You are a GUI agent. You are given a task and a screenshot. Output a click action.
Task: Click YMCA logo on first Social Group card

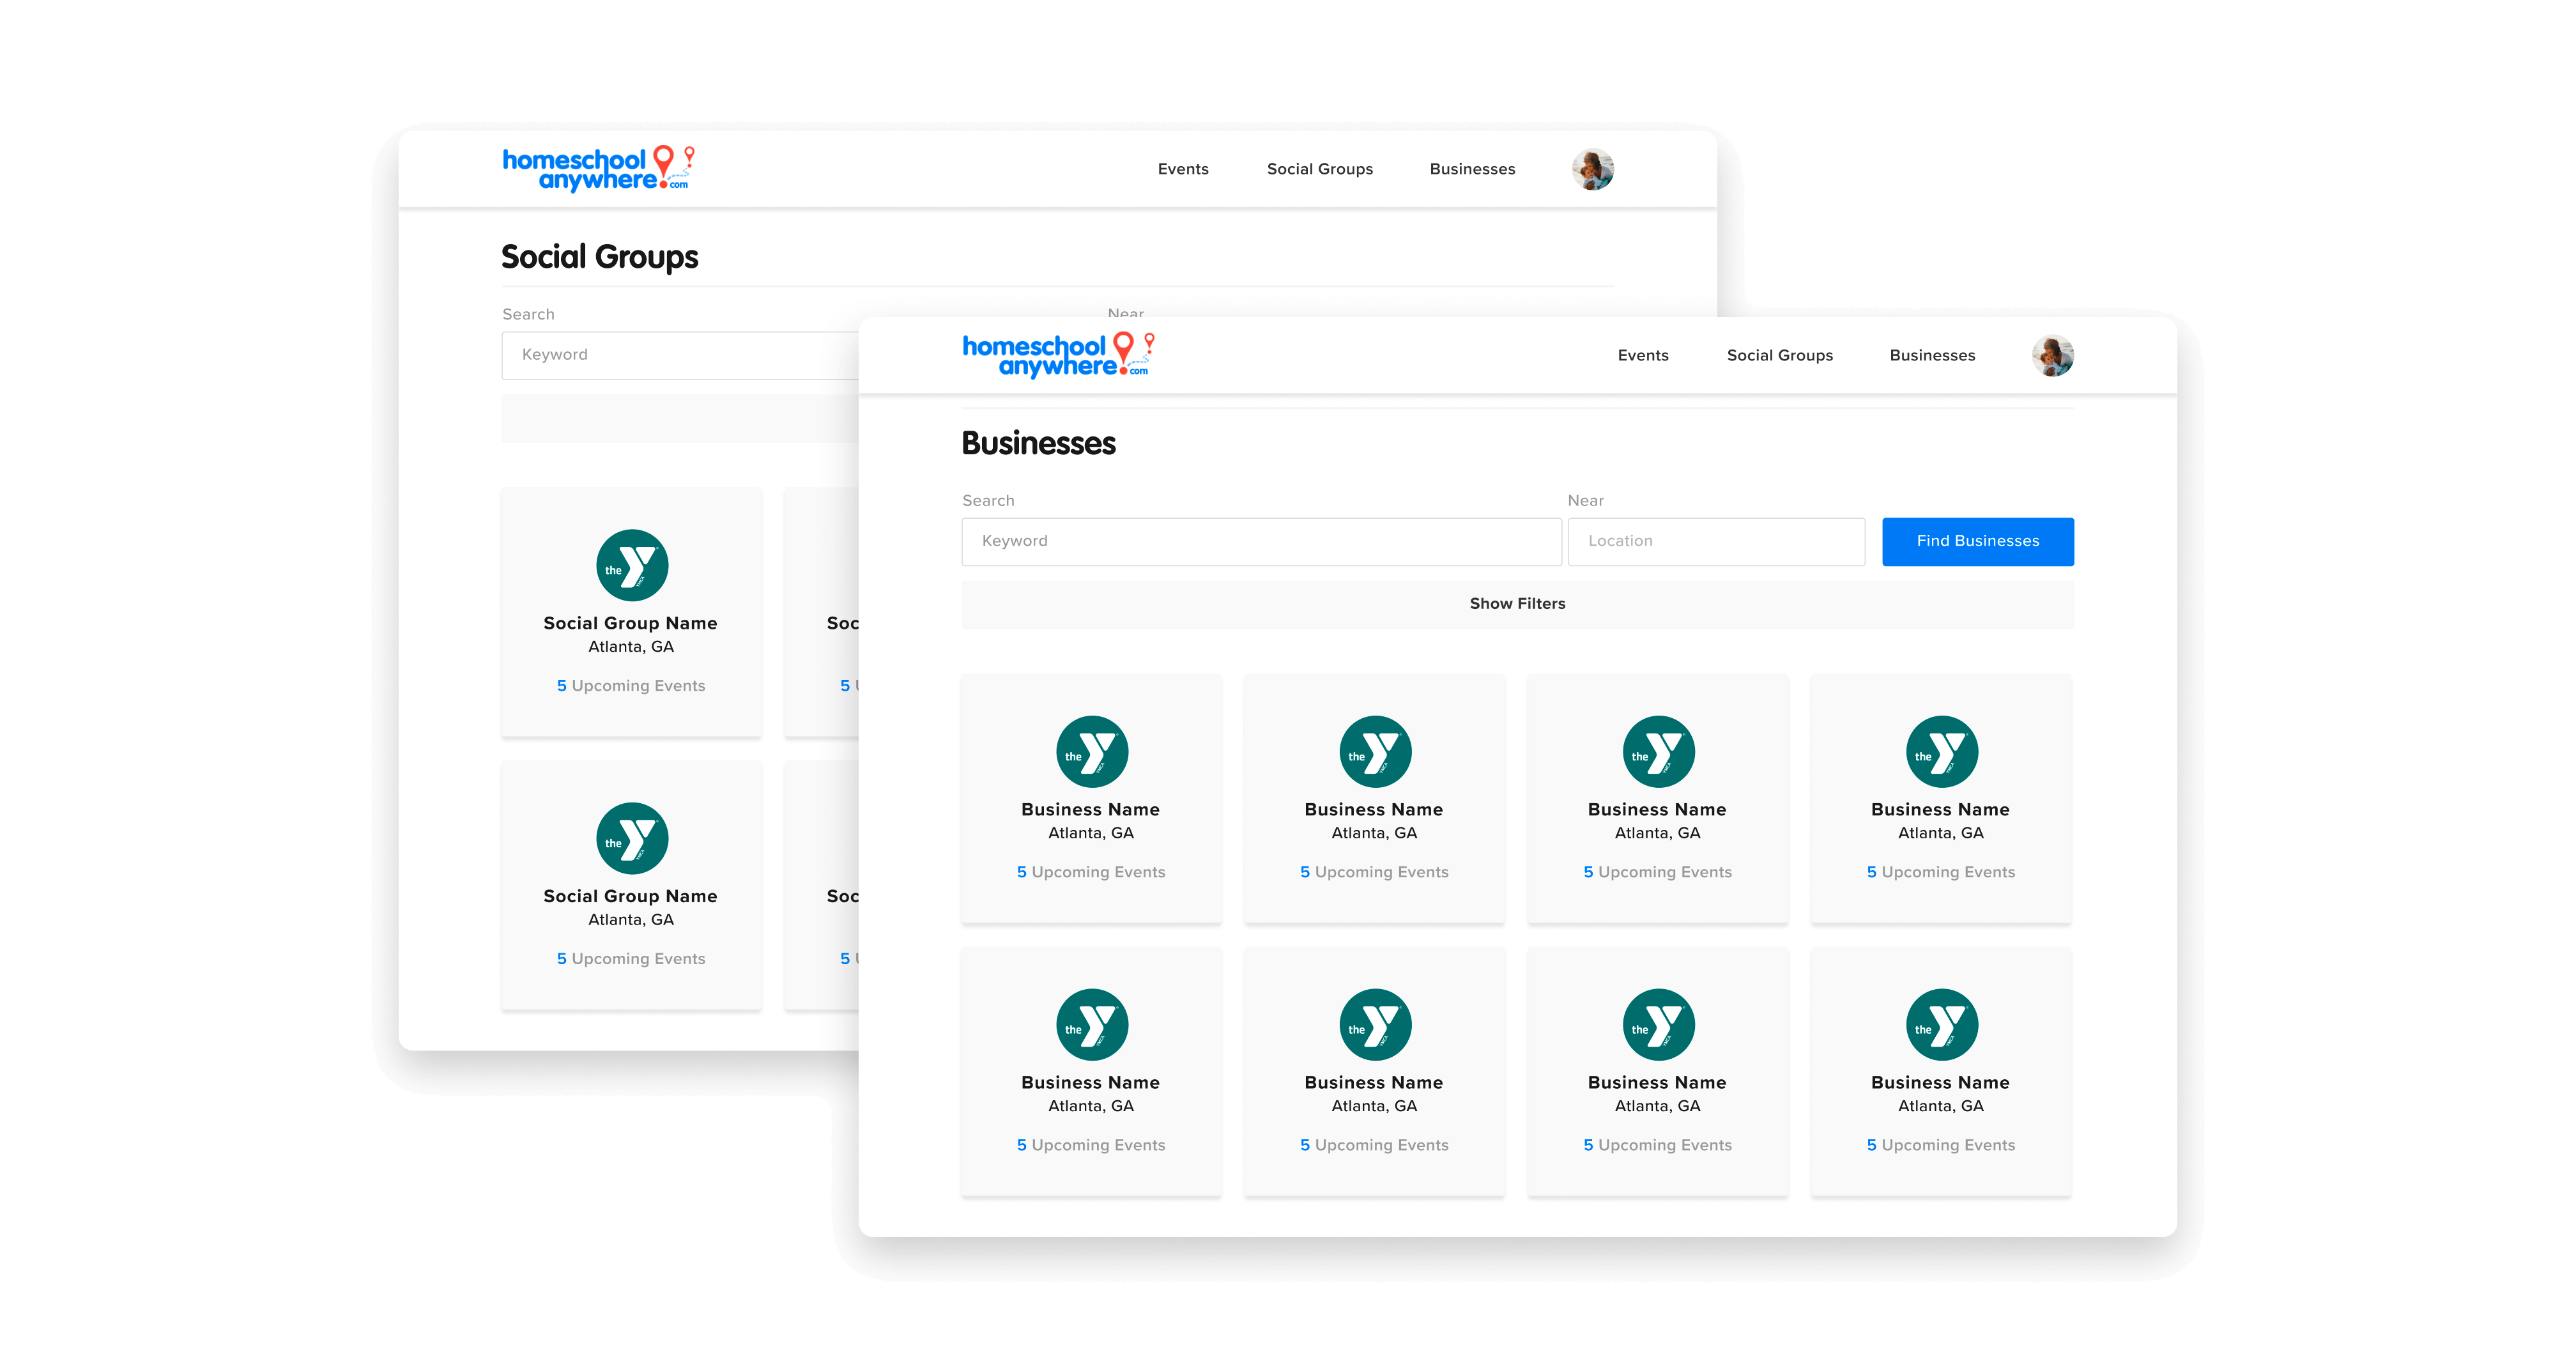pyautogui.click(x=631, y=566)
